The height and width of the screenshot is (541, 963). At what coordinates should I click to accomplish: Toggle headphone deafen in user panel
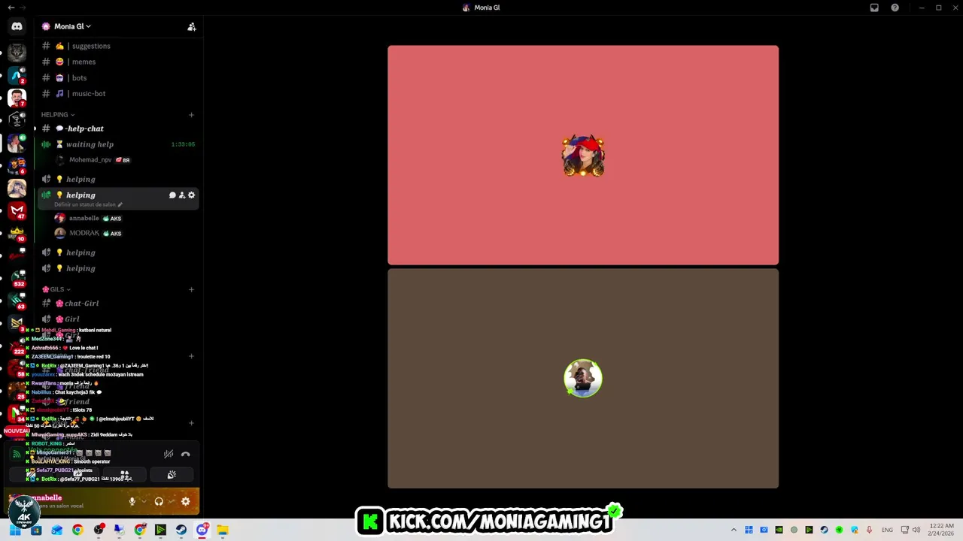(159, 501)
